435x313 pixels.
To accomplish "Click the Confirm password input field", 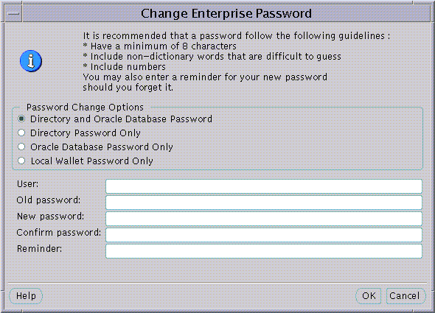I will (x=264, y=235).
